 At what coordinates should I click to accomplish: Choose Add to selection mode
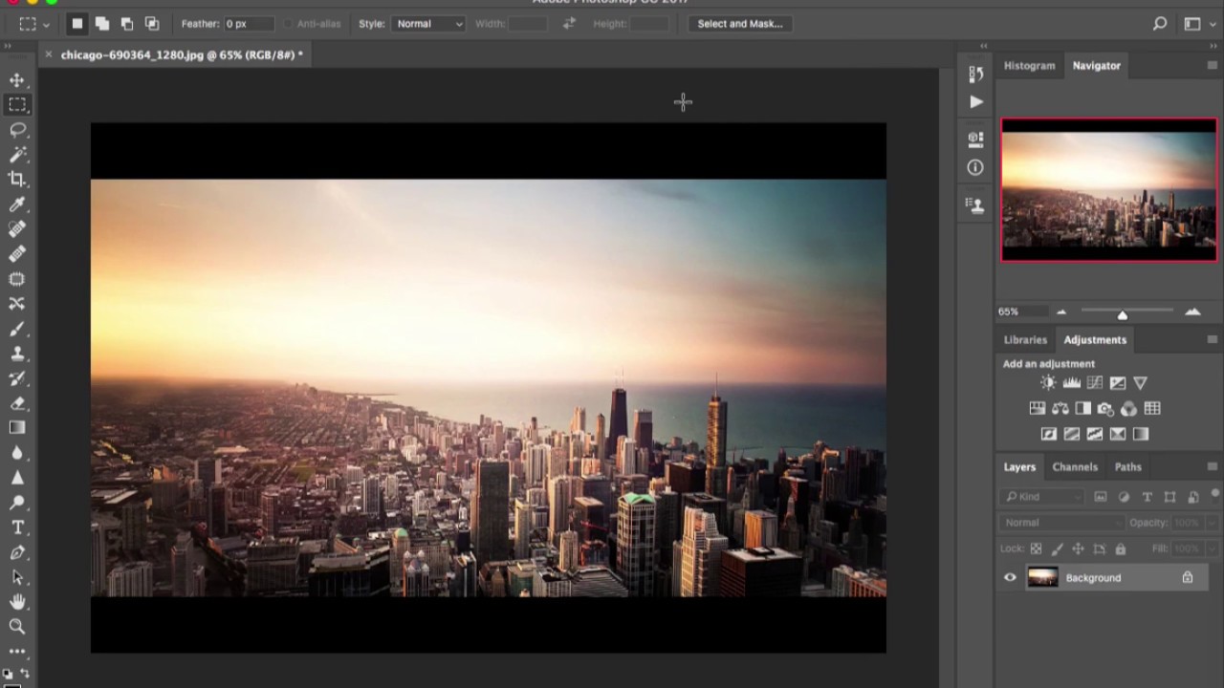(102, 24)
